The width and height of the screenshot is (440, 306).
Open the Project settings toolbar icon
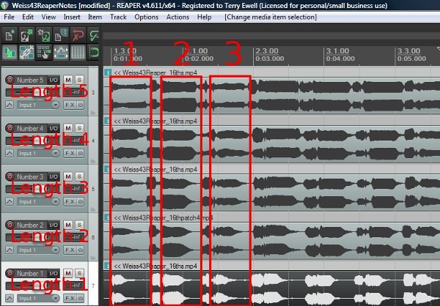(x=61, y=35)
